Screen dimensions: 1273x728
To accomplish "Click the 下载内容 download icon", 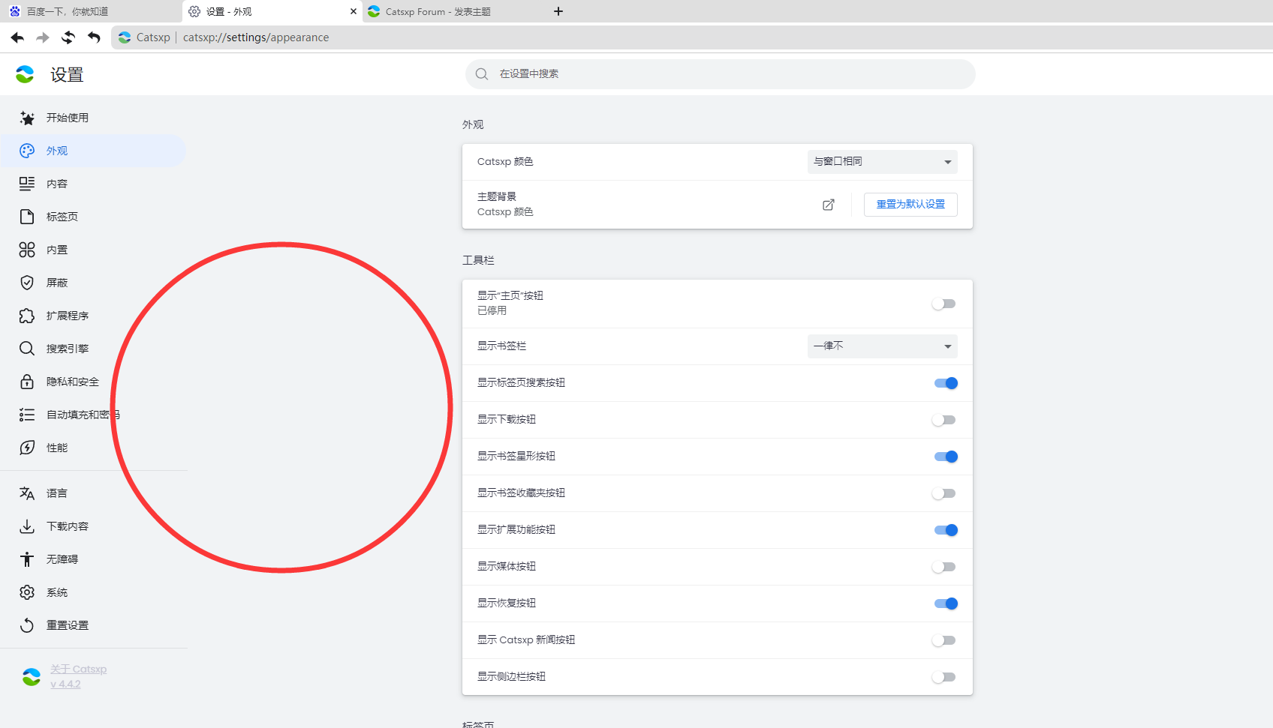I will point(27,526).
